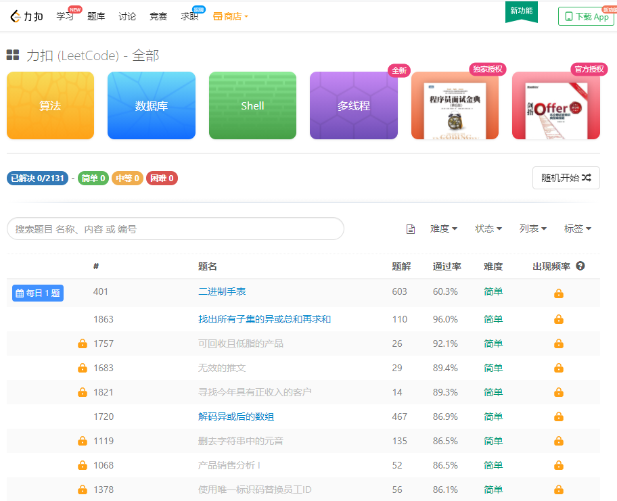The width and height of the screenshot is (617, 501).
Task: Open solutions count 467 for problem 1720
Action: (399, 416)
